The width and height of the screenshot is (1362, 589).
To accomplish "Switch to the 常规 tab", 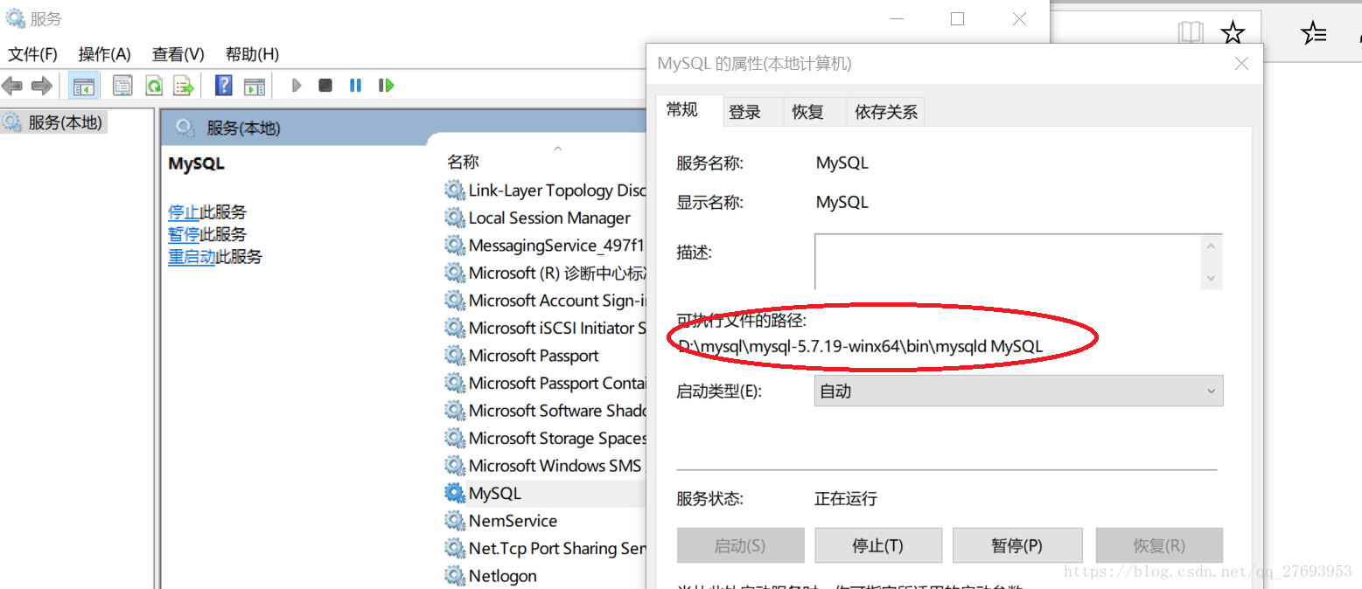I will [689, 110].
